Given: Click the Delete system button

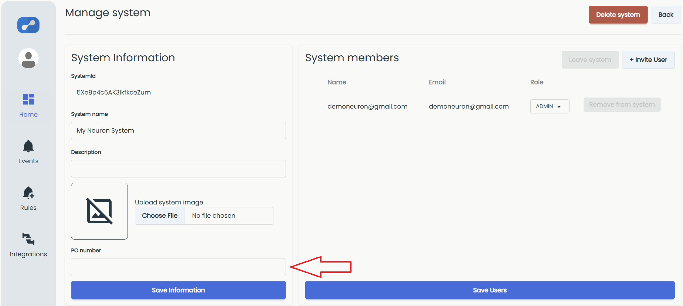Looking at the screenshot, I should [x=618, y=15].
